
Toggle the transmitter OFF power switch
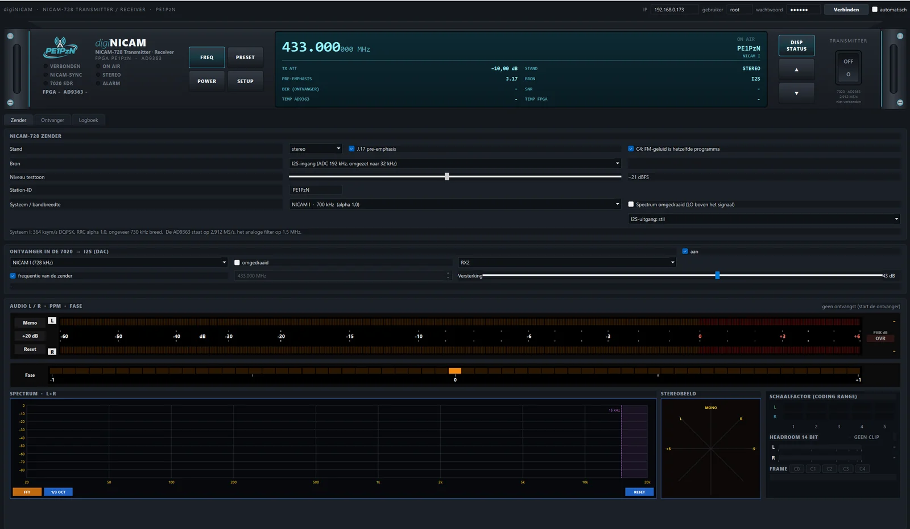tap(848, 68)
